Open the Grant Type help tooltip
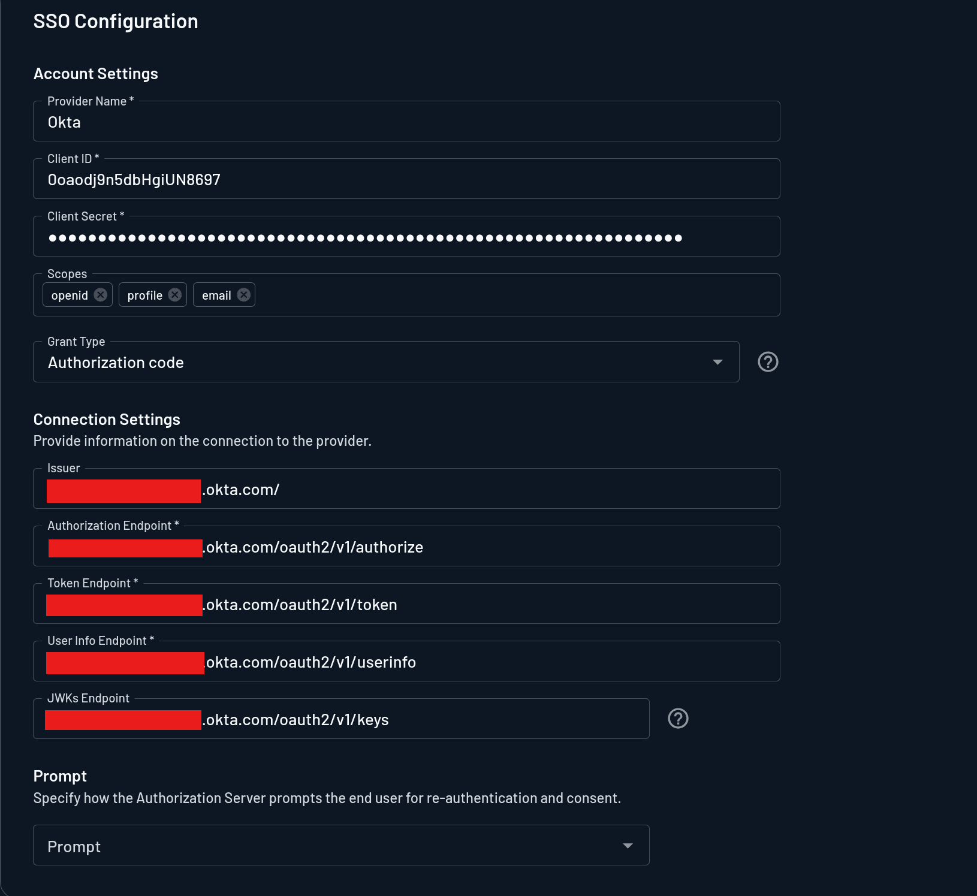The image size is (977, 896). point(768,361)
